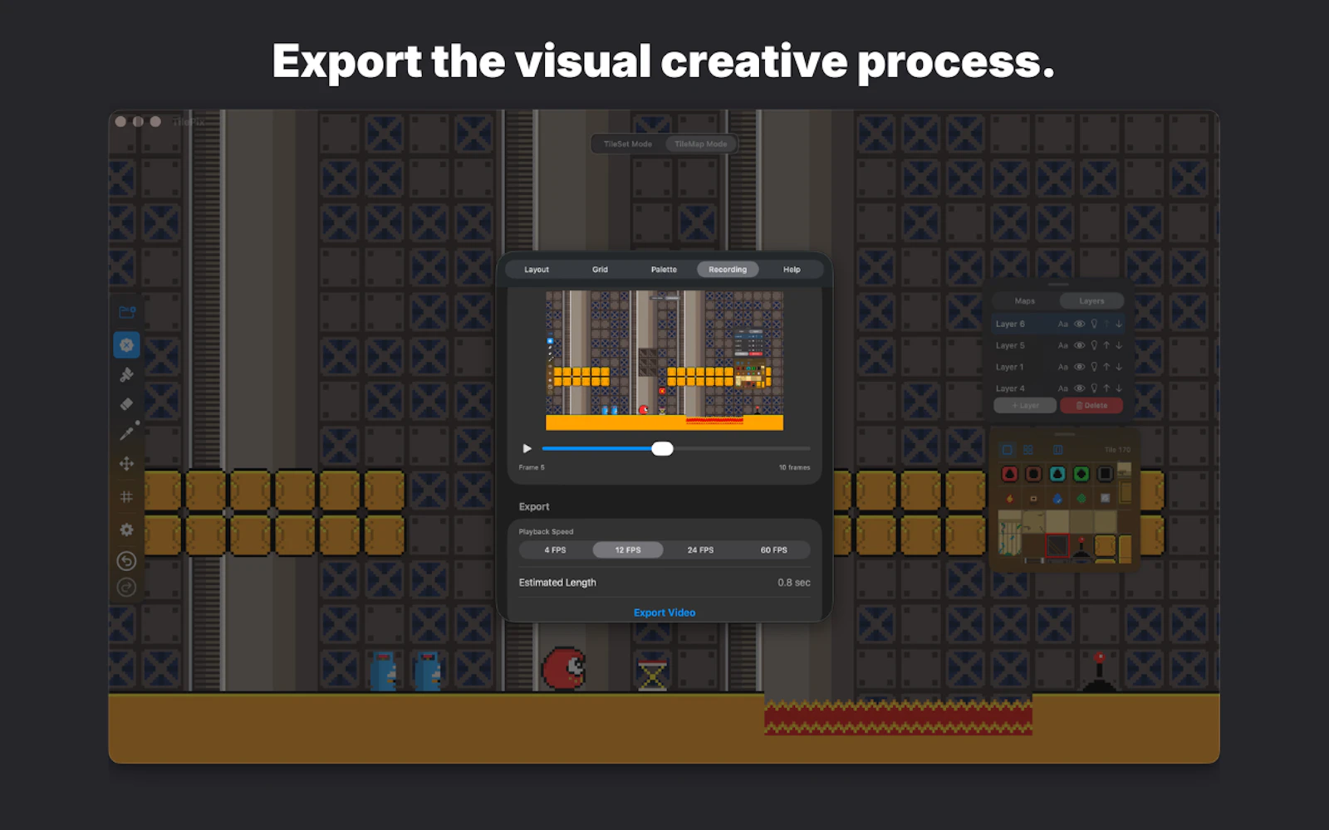Set playback speed to 24 FPS
The height and width of the screenshot is (830, 1329).
tap(700, 550)
